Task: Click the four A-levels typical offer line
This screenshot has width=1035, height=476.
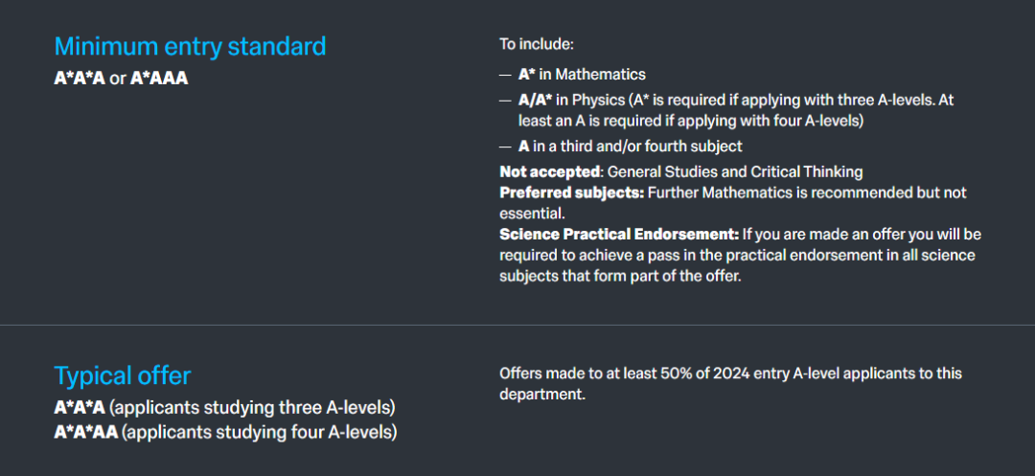Action: coord(225,432)
